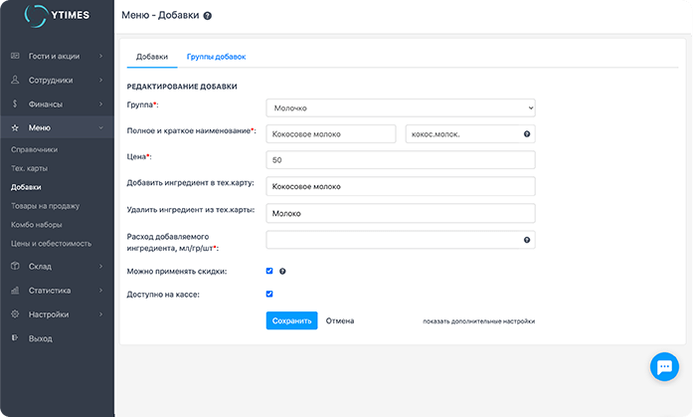Click the Цена input field
This screenshot has height=417, width=693.
[401, 160]
